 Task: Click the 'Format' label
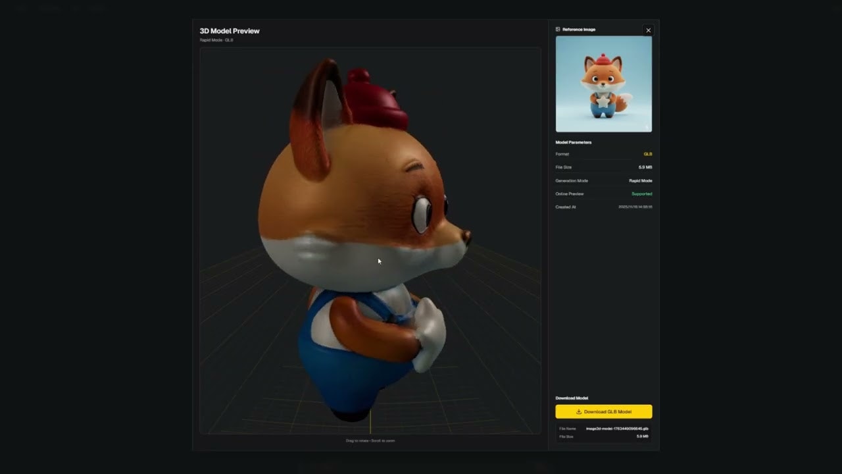point(562,154)
